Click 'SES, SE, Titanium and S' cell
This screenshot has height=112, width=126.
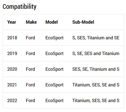(96, 69)
